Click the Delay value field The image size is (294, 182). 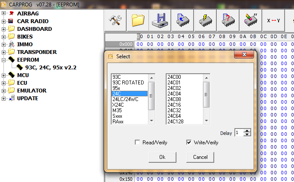click(239, 133)
